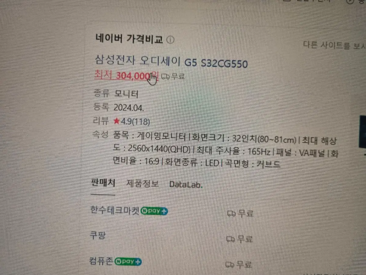Click the Npay badge next to 컴퓨존
Screen dimensions: 366x275
[128, 262]
